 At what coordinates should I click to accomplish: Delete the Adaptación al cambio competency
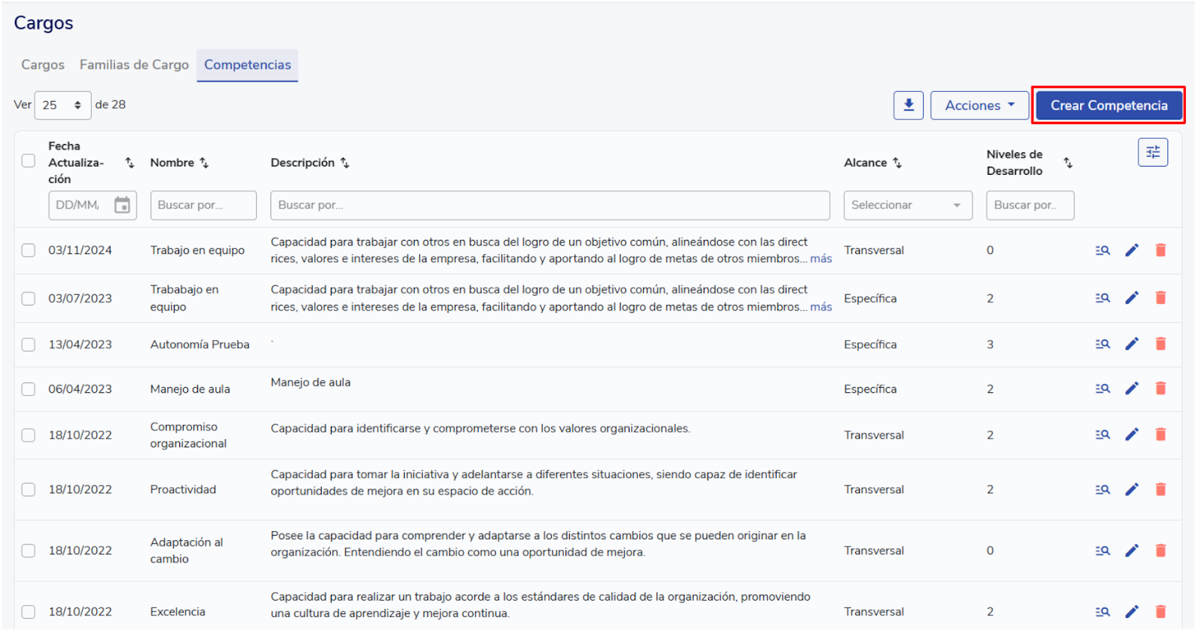(1161, 551)
